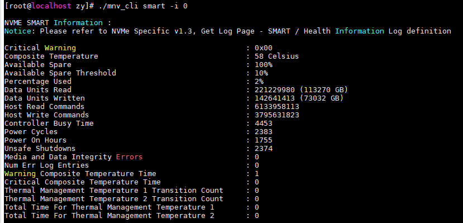Click the Controller Busy Time value 4453
This screenshot has height=223, width=463.
(x=264, y=123)
